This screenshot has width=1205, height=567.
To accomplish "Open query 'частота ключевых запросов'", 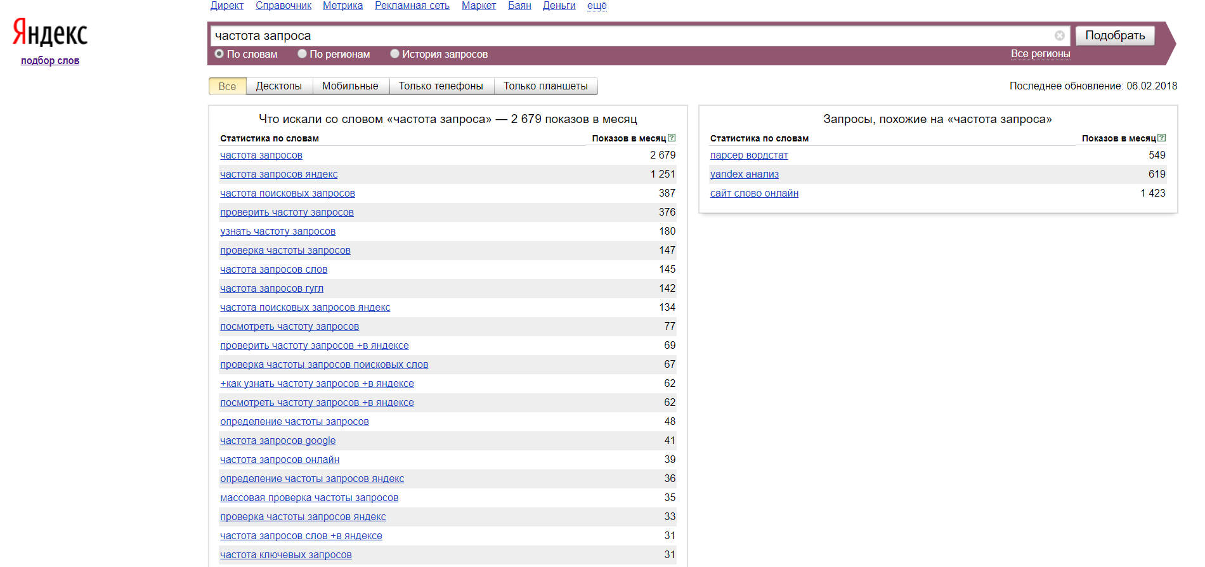I will 286,555.
